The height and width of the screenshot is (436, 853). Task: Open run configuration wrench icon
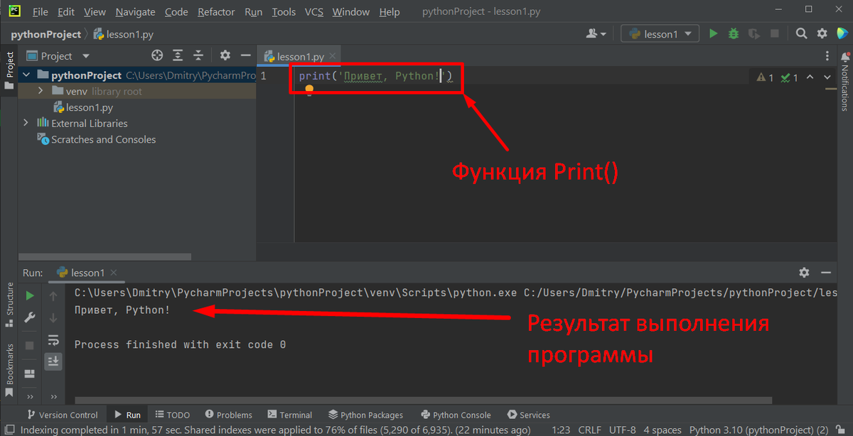tap(30, 318)
